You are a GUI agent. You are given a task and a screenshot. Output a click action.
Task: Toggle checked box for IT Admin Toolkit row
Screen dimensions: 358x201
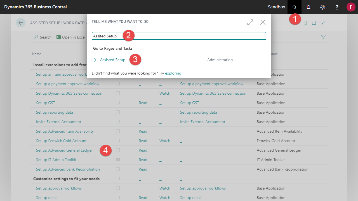(x=118, y=160)
